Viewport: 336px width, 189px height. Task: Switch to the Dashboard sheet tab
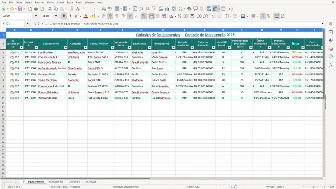[x=74, y=182]
